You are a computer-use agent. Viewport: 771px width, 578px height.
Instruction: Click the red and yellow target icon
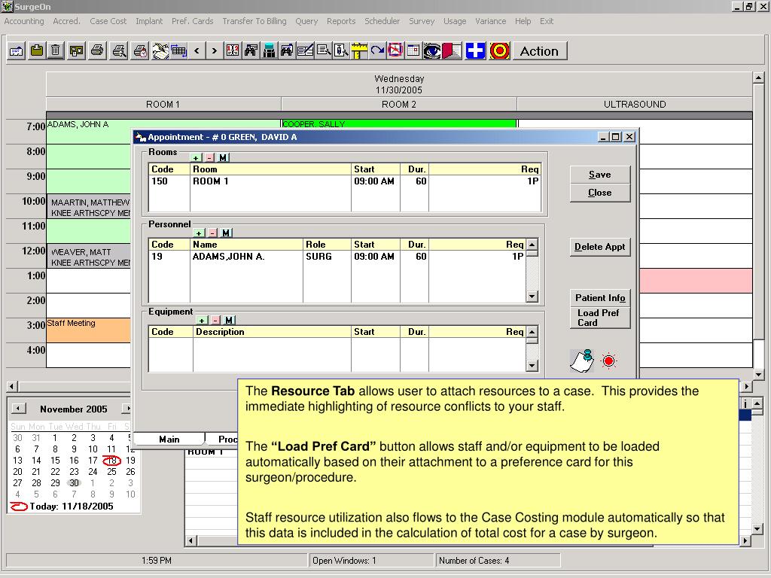(500, 50)
